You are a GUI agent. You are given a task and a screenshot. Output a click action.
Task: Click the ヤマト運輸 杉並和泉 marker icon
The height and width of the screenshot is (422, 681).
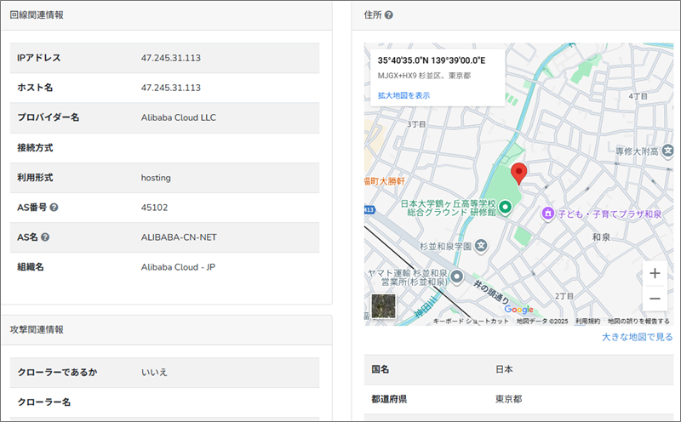coord(456,277)
